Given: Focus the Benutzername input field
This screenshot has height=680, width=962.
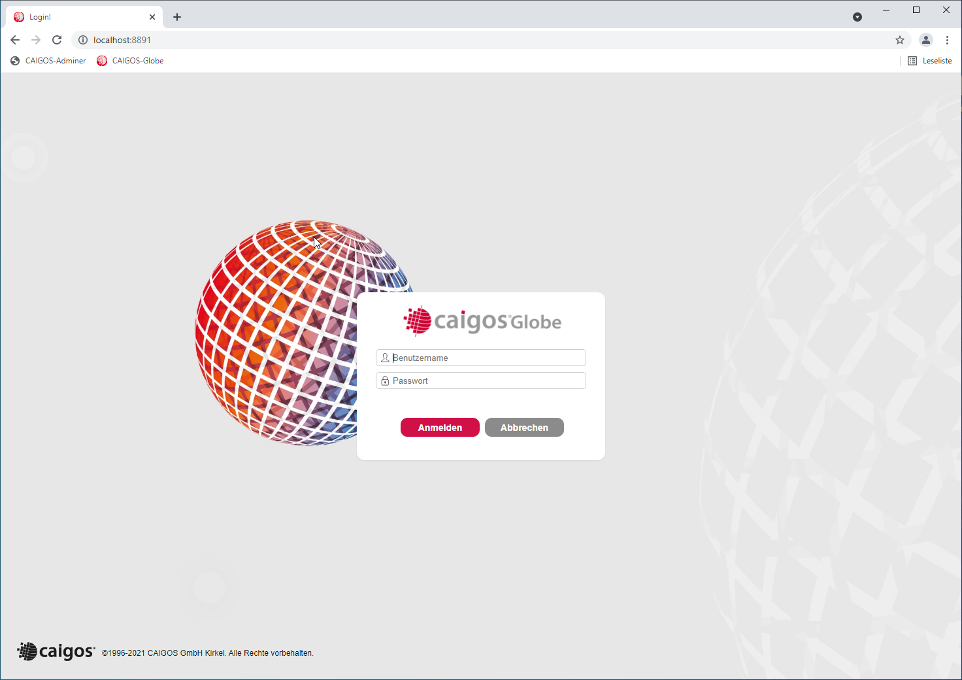Looking at the screenshot, I should [x=486, y=358].
